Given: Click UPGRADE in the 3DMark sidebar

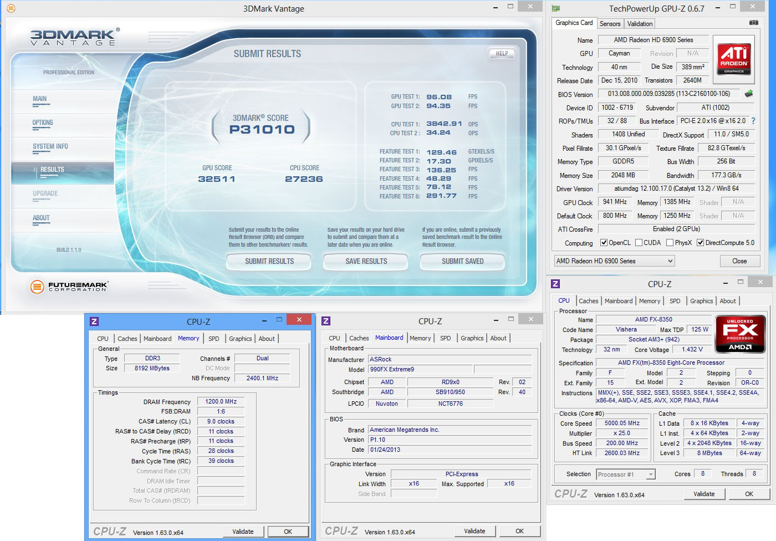Looking at the screenshot, I should [45, 193].
